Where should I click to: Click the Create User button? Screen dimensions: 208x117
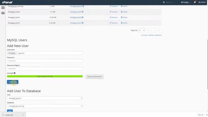click(13, 82)
